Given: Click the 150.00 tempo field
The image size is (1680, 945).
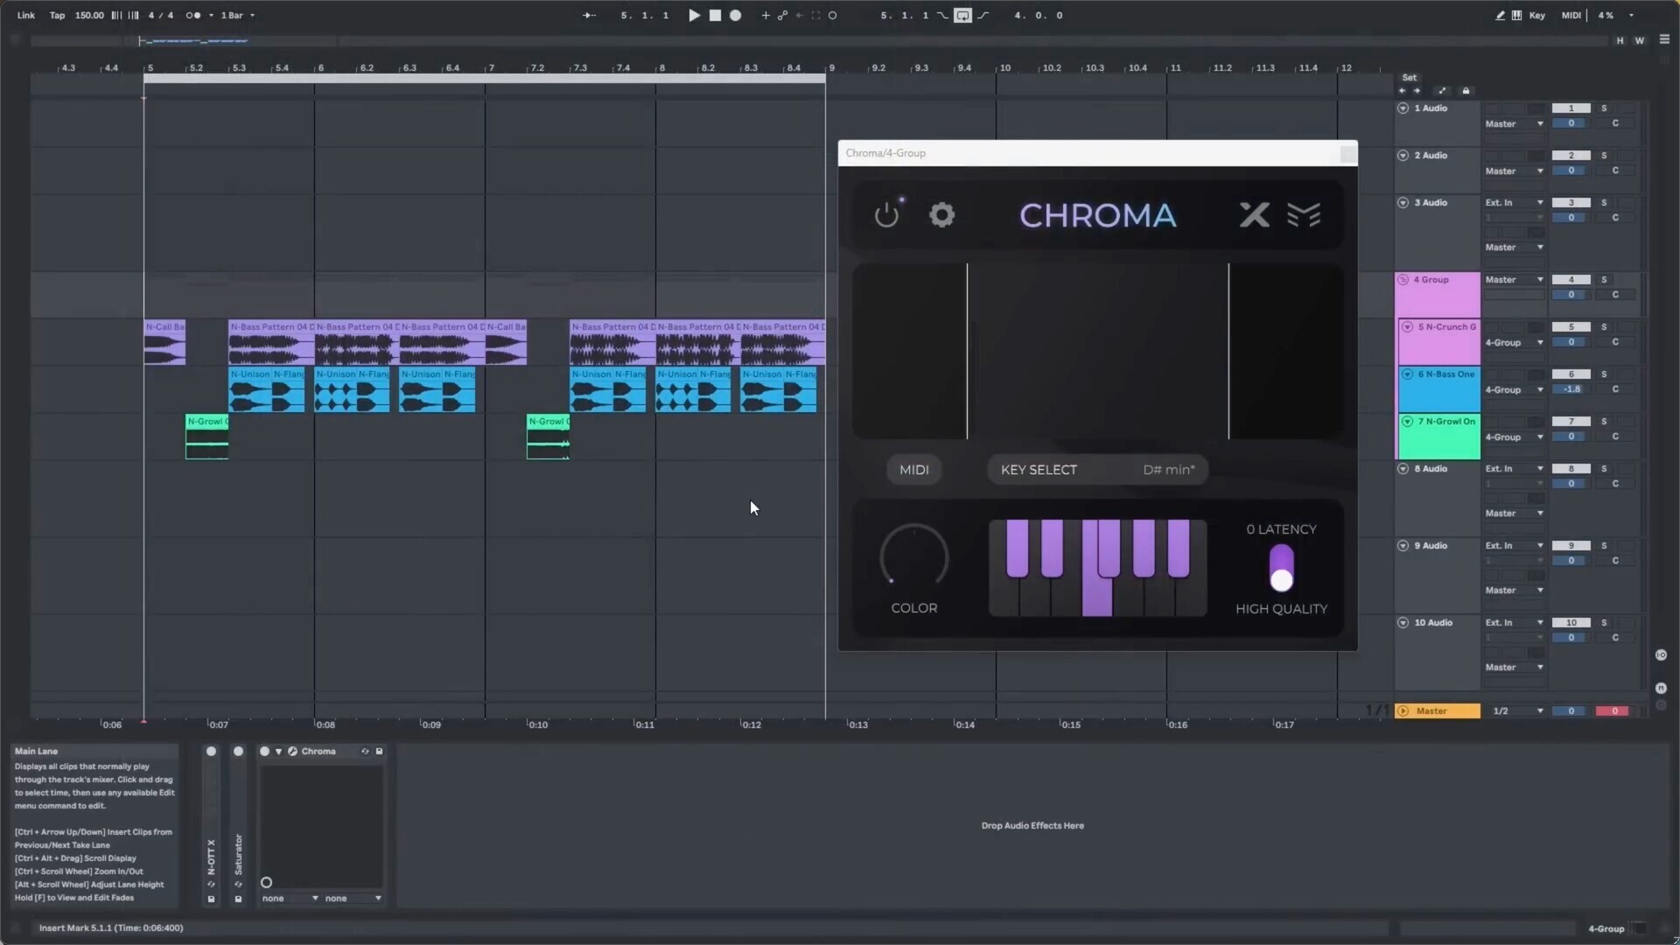Looking at the screenshot, I should pos(89,15).
